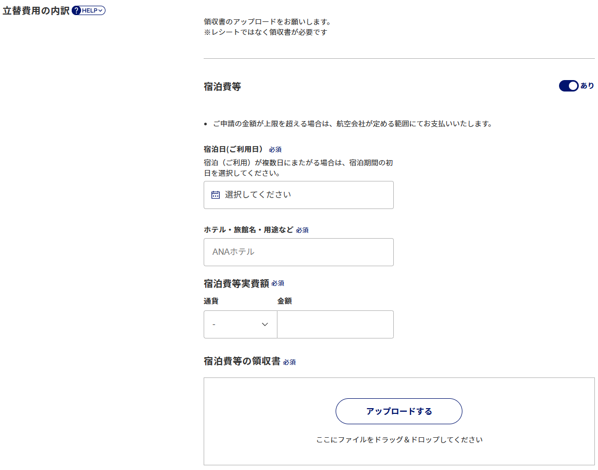Open the 通貨 currency dropdown
This screenshot has width=598, height=470.
point(240,324)
